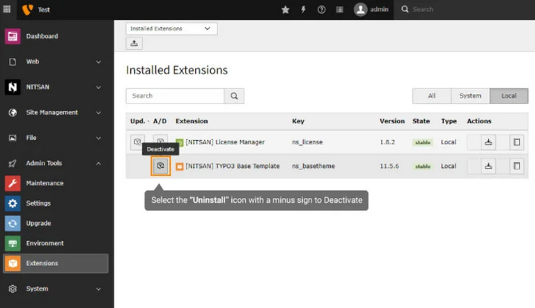Open help via the question mark icon

[321, 10]
